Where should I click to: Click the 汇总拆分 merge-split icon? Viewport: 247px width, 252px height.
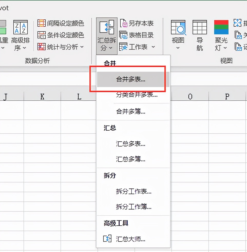click(x=107, y=27)
